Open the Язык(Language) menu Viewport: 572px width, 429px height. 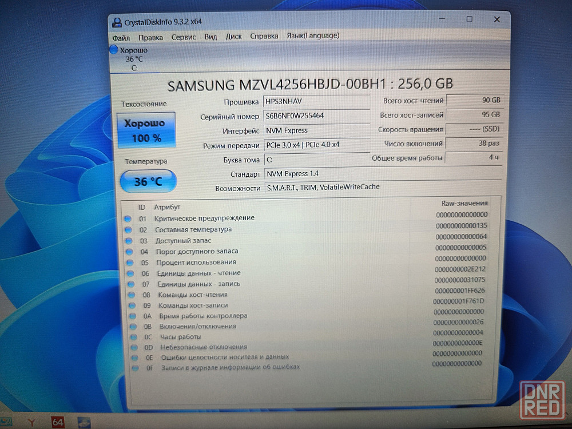click(313, 35)
